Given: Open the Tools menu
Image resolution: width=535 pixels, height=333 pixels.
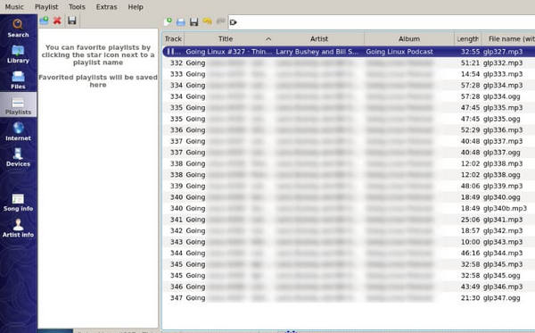Looking at the screenshot, I should [77, 7].
